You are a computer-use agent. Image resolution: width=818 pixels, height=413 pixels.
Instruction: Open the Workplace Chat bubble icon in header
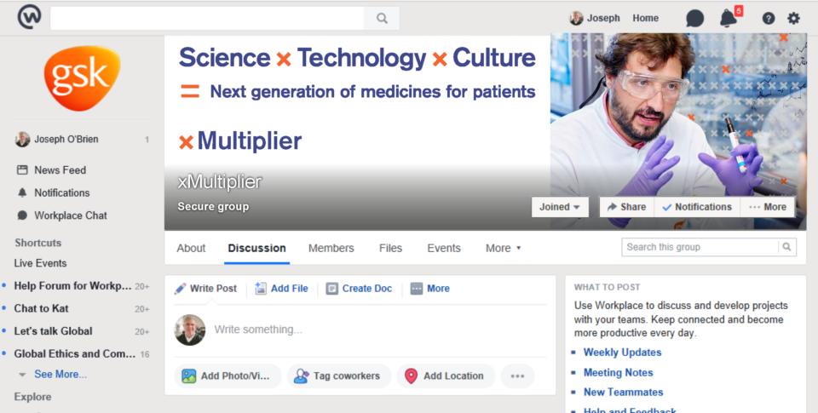tap(694, 18)
